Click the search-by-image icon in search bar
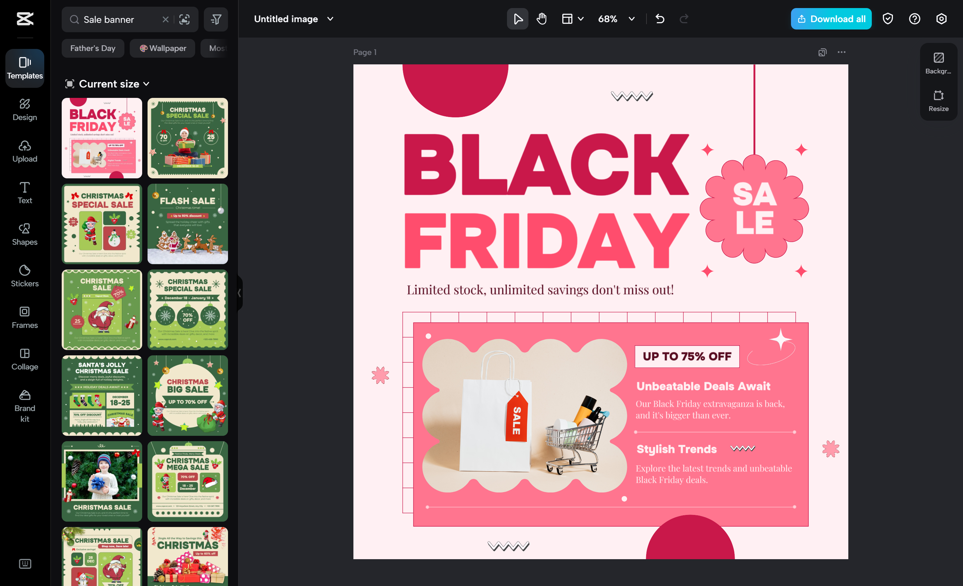Image resolution: width=963 pixels, height=586 pixels. point(184,19)
